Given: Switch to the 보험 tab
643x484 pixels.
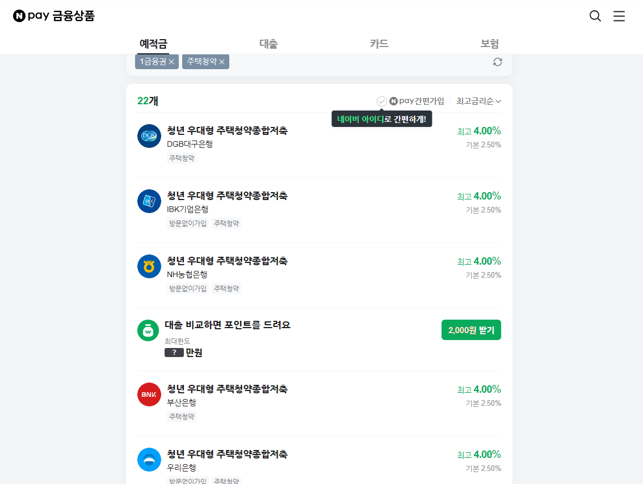Looking at the screenshot, I should (490, 43).
